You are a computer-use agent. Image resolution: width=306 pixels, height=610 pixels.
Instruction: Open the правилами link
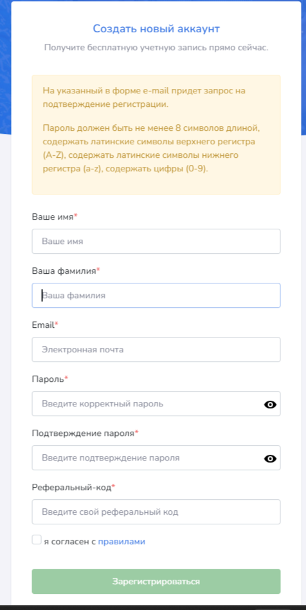[122, 542]
